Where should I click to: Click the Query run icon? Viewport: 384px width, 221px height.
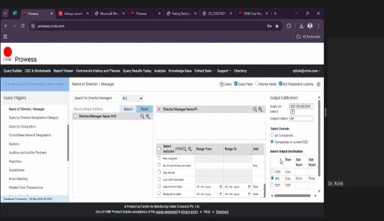click(x=222, y=84)
